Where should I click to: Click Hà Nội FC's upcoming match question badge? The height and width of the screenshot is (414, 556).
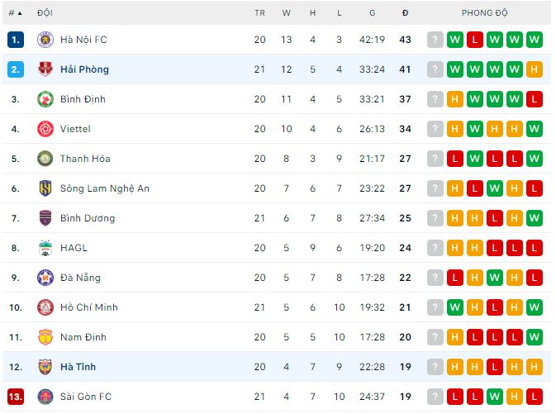click(x=435, y=40)
